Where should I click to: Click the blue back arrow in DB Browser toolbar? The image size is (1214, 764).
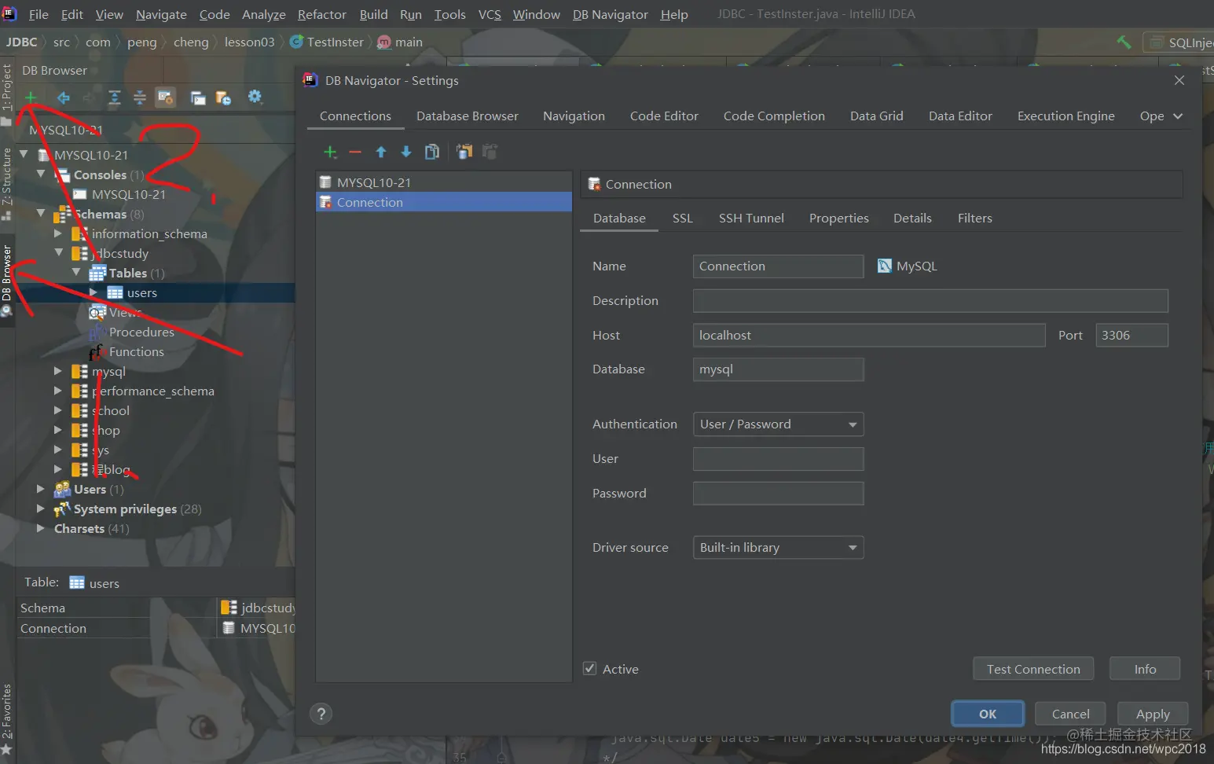[64, 97]
